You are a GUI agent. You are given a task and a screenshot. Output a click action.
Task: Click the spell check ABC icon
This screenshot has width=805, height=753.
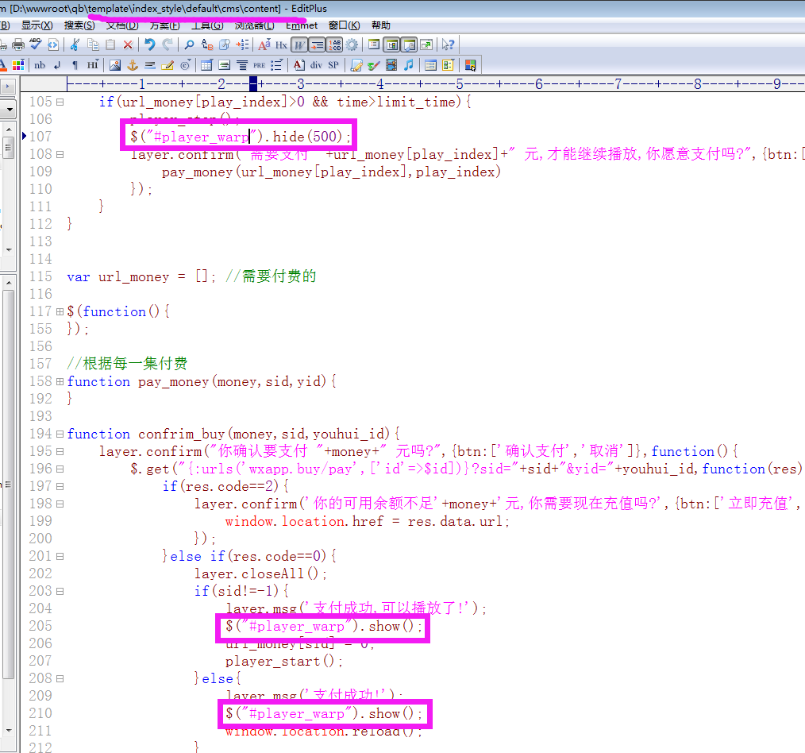pyautogui.click(x=35, y=44)
